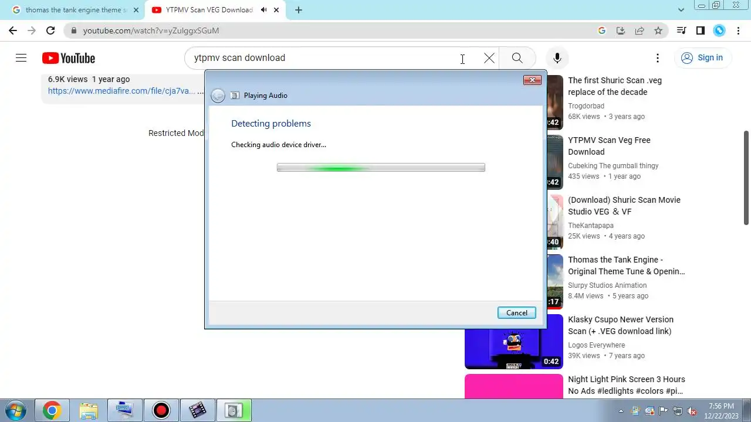The width and height of the screenshot is (751, 422).
Task: Open the Action Center flag tray icon
Action: pos(664,411)
